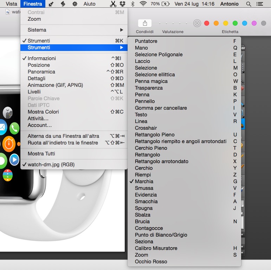Select the Contagocce tool
Screen dimensions: 271x270
184,228
